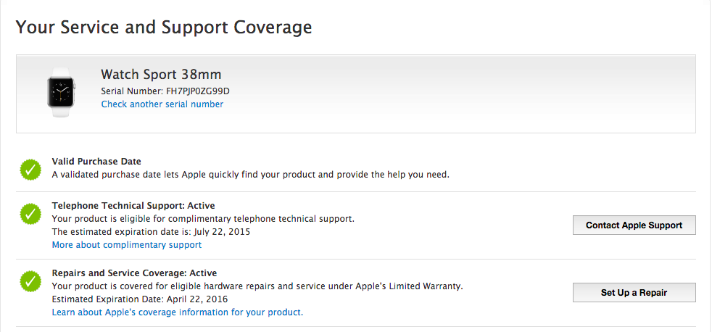This screenshot has width=712, height=332.
Task: Click the validated purchase date description text
Action: tap(250, 175)
